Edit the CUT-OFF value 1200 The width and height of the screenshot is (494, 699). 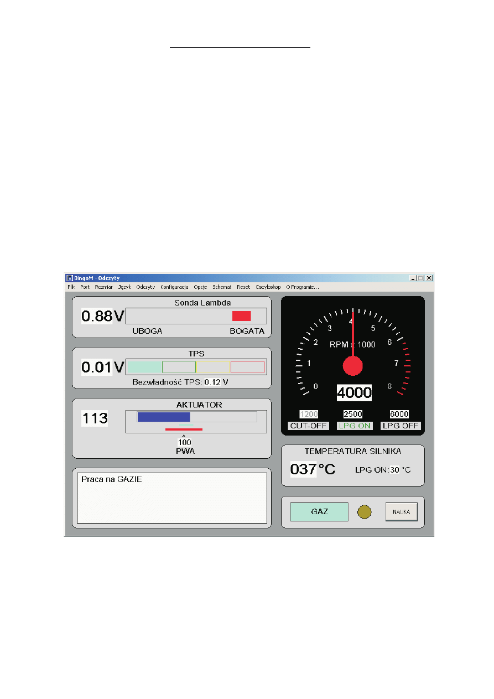309,414
